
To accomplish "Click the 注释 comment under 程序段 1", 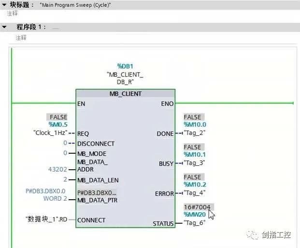I will (x=21, y=37).
